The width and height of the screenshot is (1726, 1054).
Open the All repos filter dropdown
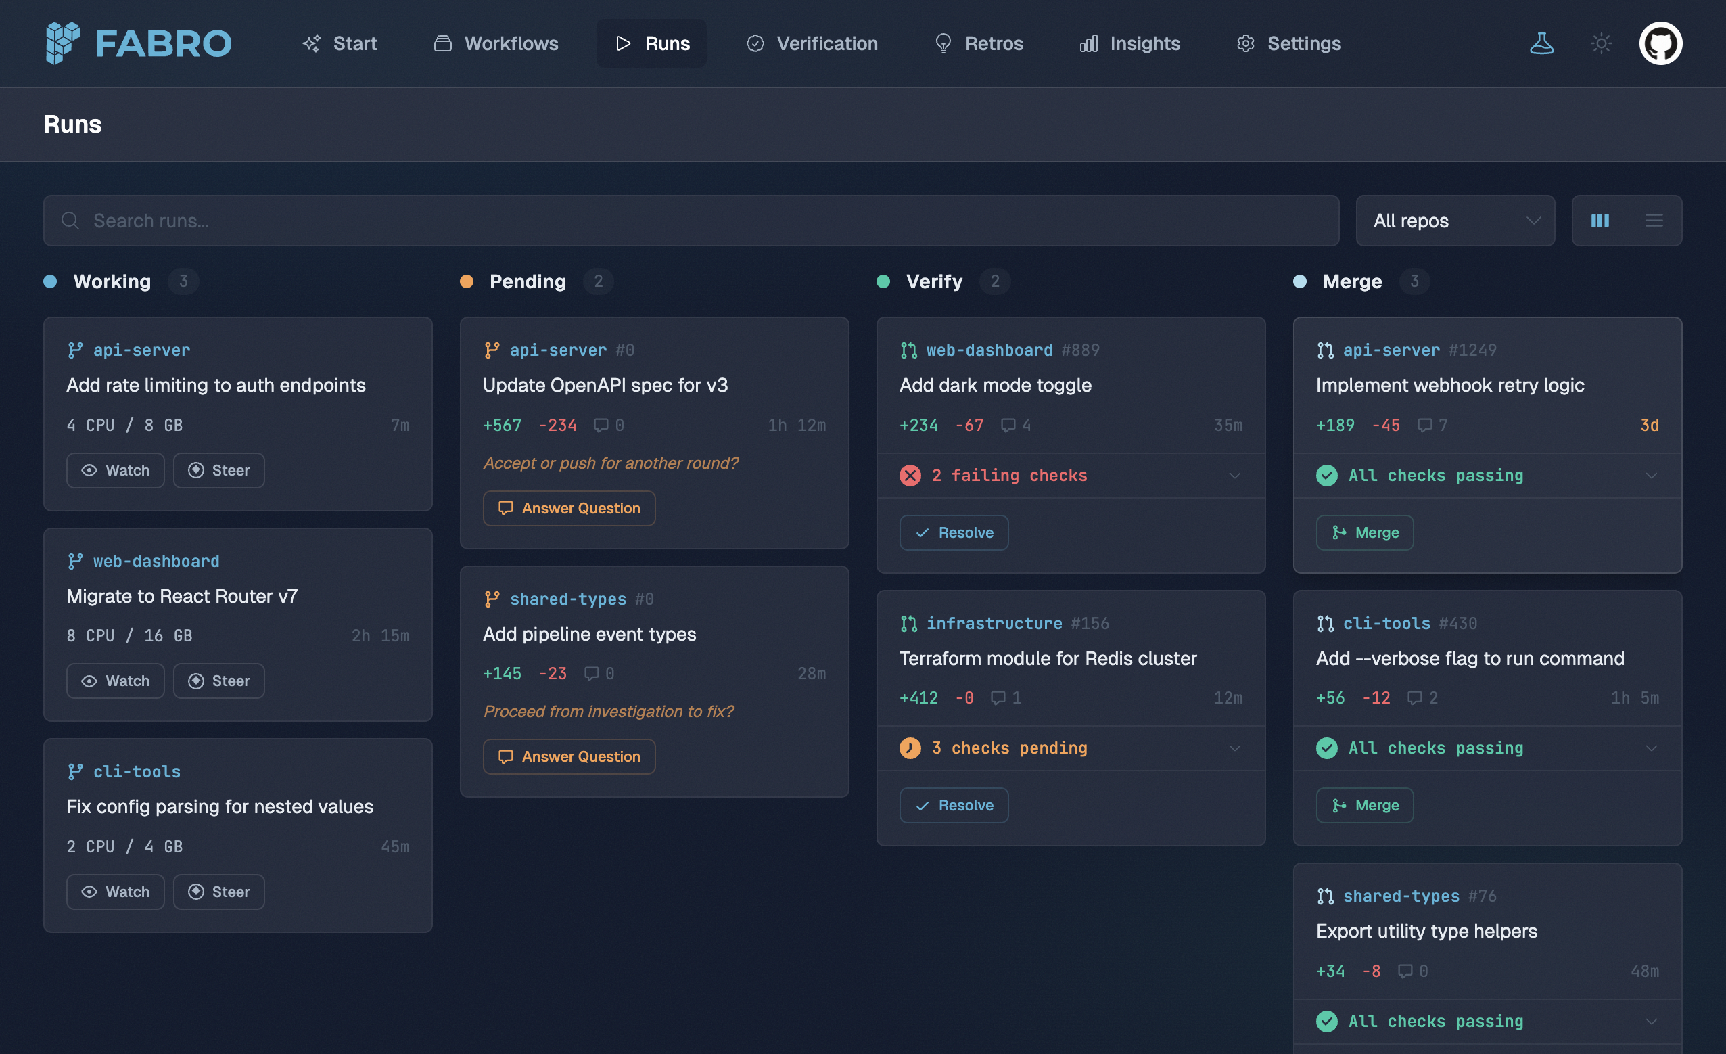point(1455,220)
